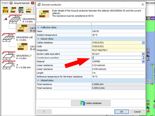Image resolution: width=155 pixels, height=116 pixels.
Task: Open the Section cable equivalent dropdown
Action: (x=143, y=54)
